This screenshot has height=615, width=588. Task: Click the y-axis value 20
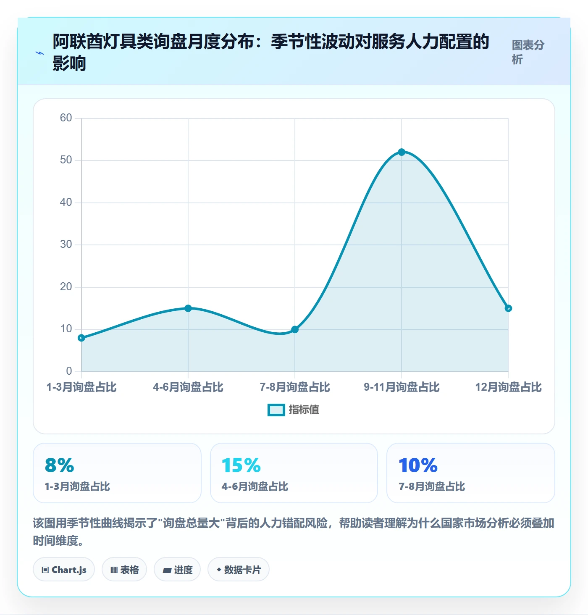click(x=66, y=287)
